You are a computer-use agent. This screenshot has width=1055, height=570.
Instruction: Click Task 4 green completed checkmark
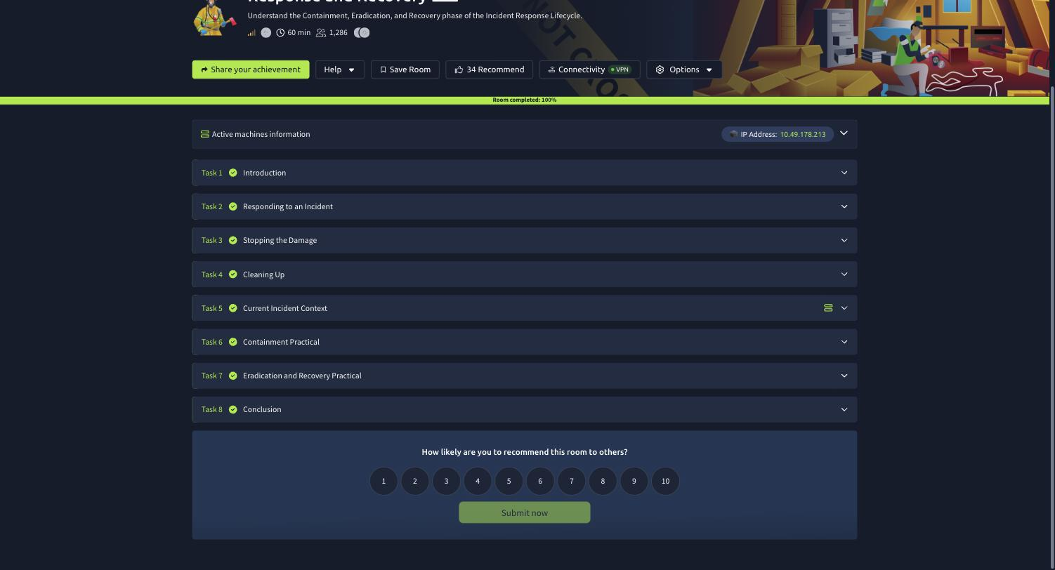(x=232, y=274)
